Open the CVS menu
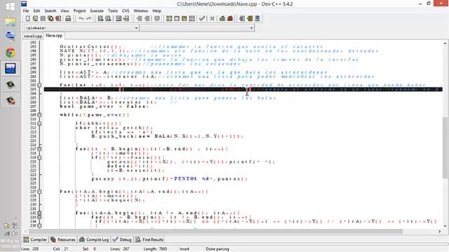449x252 pixels. coord(126,11)
